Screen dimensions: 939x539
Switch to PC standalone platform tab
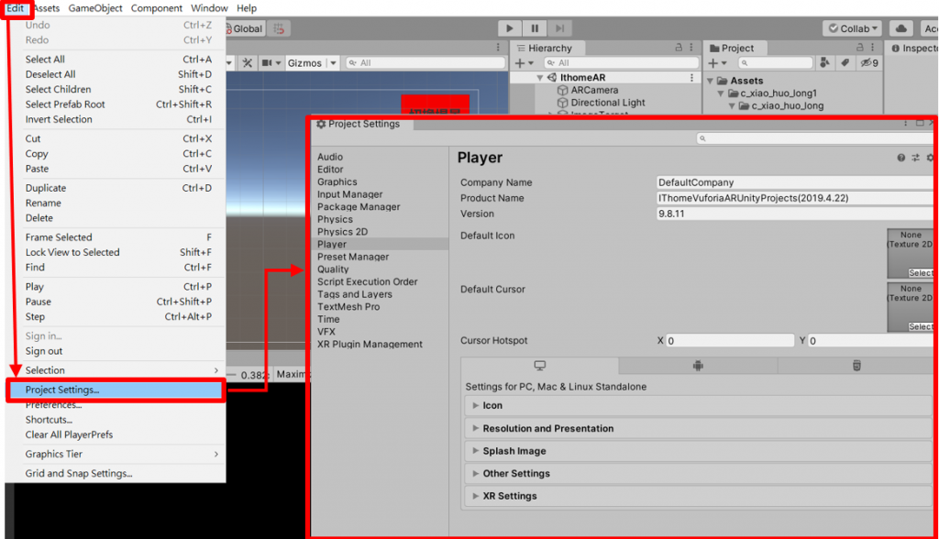[x=539, y=366]
